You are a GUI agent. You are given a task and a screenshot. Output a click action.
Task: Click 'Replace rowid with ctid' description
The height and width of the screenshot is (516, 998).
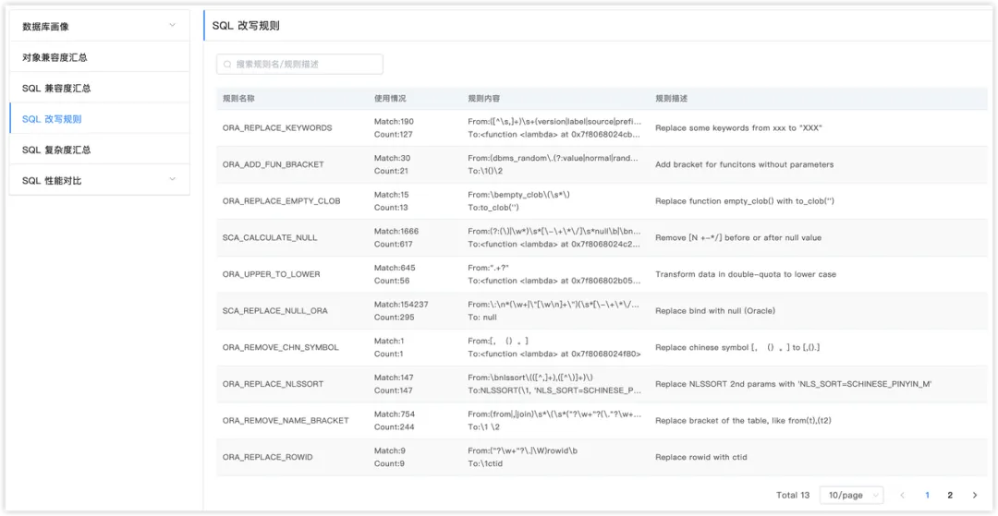(700, 457)
